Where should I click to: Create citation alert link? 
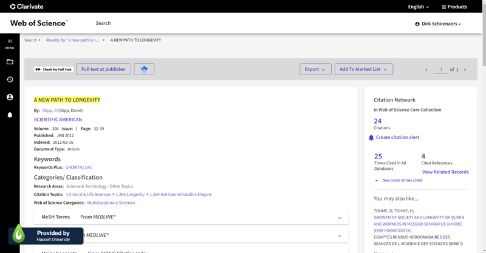[397, 137]
